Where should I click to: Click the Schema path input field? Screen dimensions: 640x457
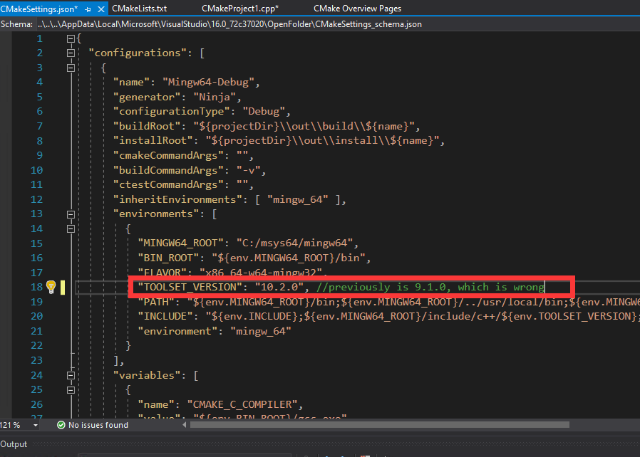pyautogui.click(x=228, y=23)
